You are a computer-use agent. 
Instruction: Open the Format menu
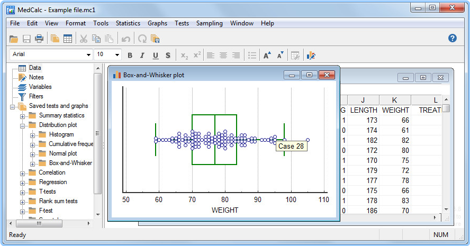[x=76, y=23]
